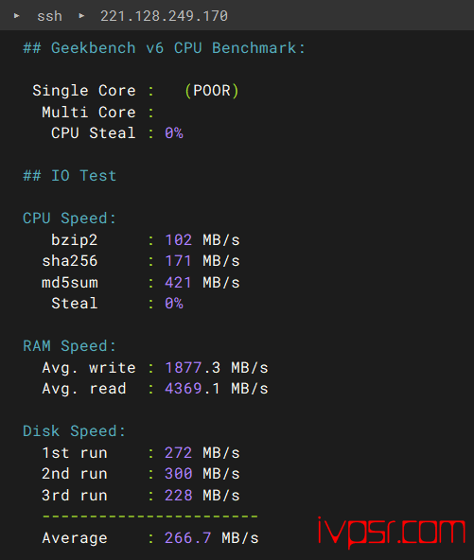The image size is (474, 560).
Task: Click the Multi Core label
Action: [x=89, y=113]
